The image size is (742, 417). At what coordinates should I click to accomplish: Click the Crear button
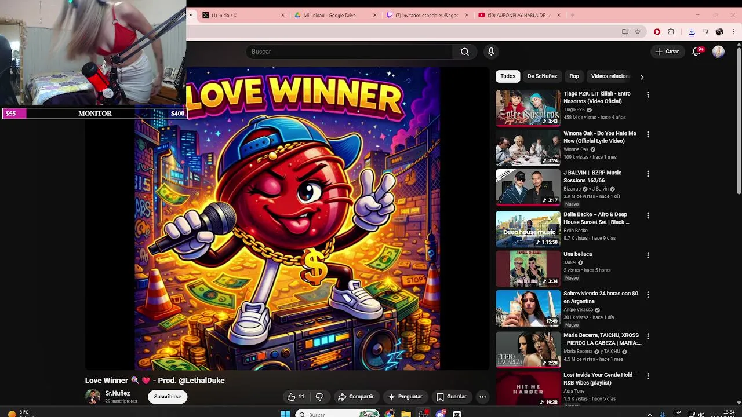pyautogui.click(x=667, y=52)
